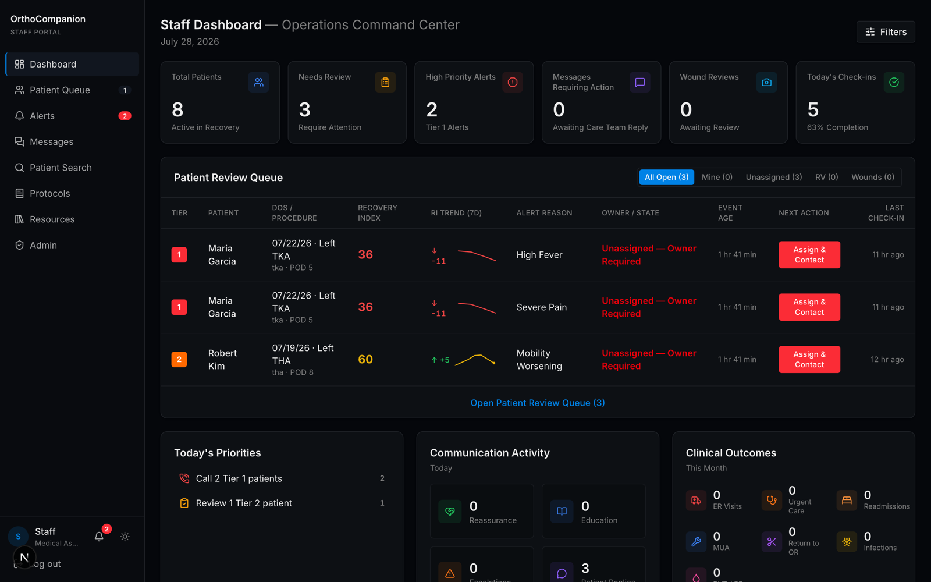Toggle light/dark theme sun icon

(x=125, y=537)
